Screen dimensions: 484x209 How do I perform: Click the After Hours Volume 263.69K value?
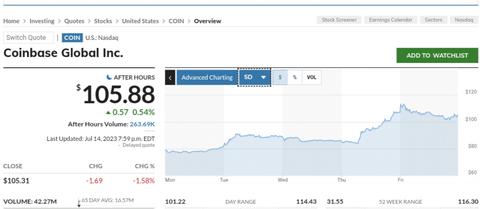pyautogui.click(x=142, y=124)
